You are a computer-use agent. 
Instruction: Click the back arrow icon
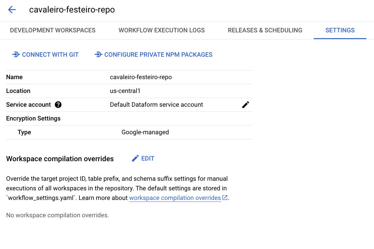click(x=12, y=10)
